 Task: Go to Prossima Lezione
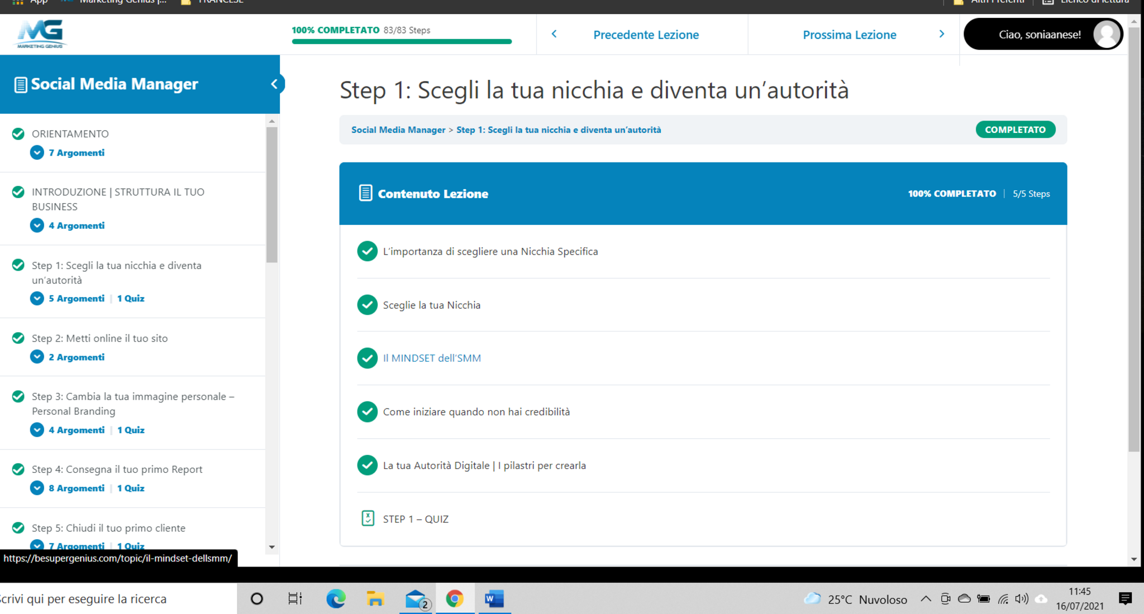pyautogui.click(x=849, y=35)
